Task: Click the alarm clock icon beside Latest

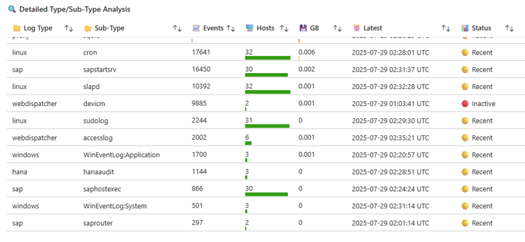Action: click(357, 28)
